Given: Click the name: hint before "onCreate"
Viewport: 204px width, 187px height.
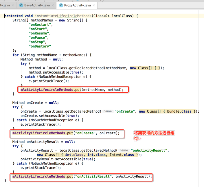Looking at the screenshot, I should tap(108, 111).
